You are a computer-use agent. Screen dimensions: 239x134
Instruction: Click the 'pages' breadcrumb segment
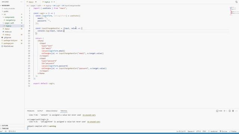[x=33, y=6]
